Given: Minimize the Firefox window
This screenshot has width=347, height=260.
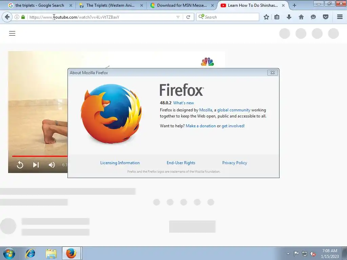Looking at the screenshot, I should [x=319, y=3].
